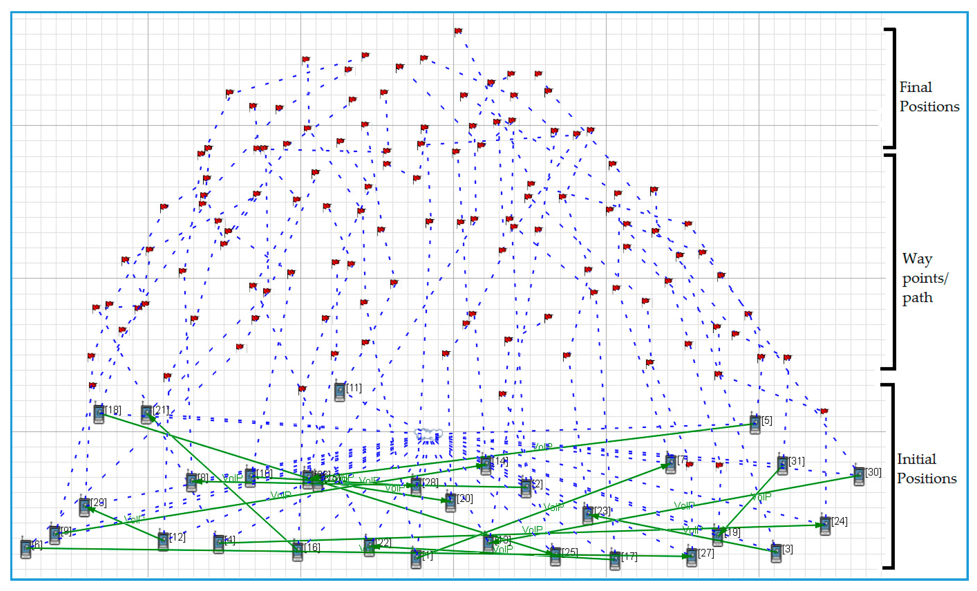Select mobile node [20]
This screenshot has width=977, height=591.
click(451, 502)
